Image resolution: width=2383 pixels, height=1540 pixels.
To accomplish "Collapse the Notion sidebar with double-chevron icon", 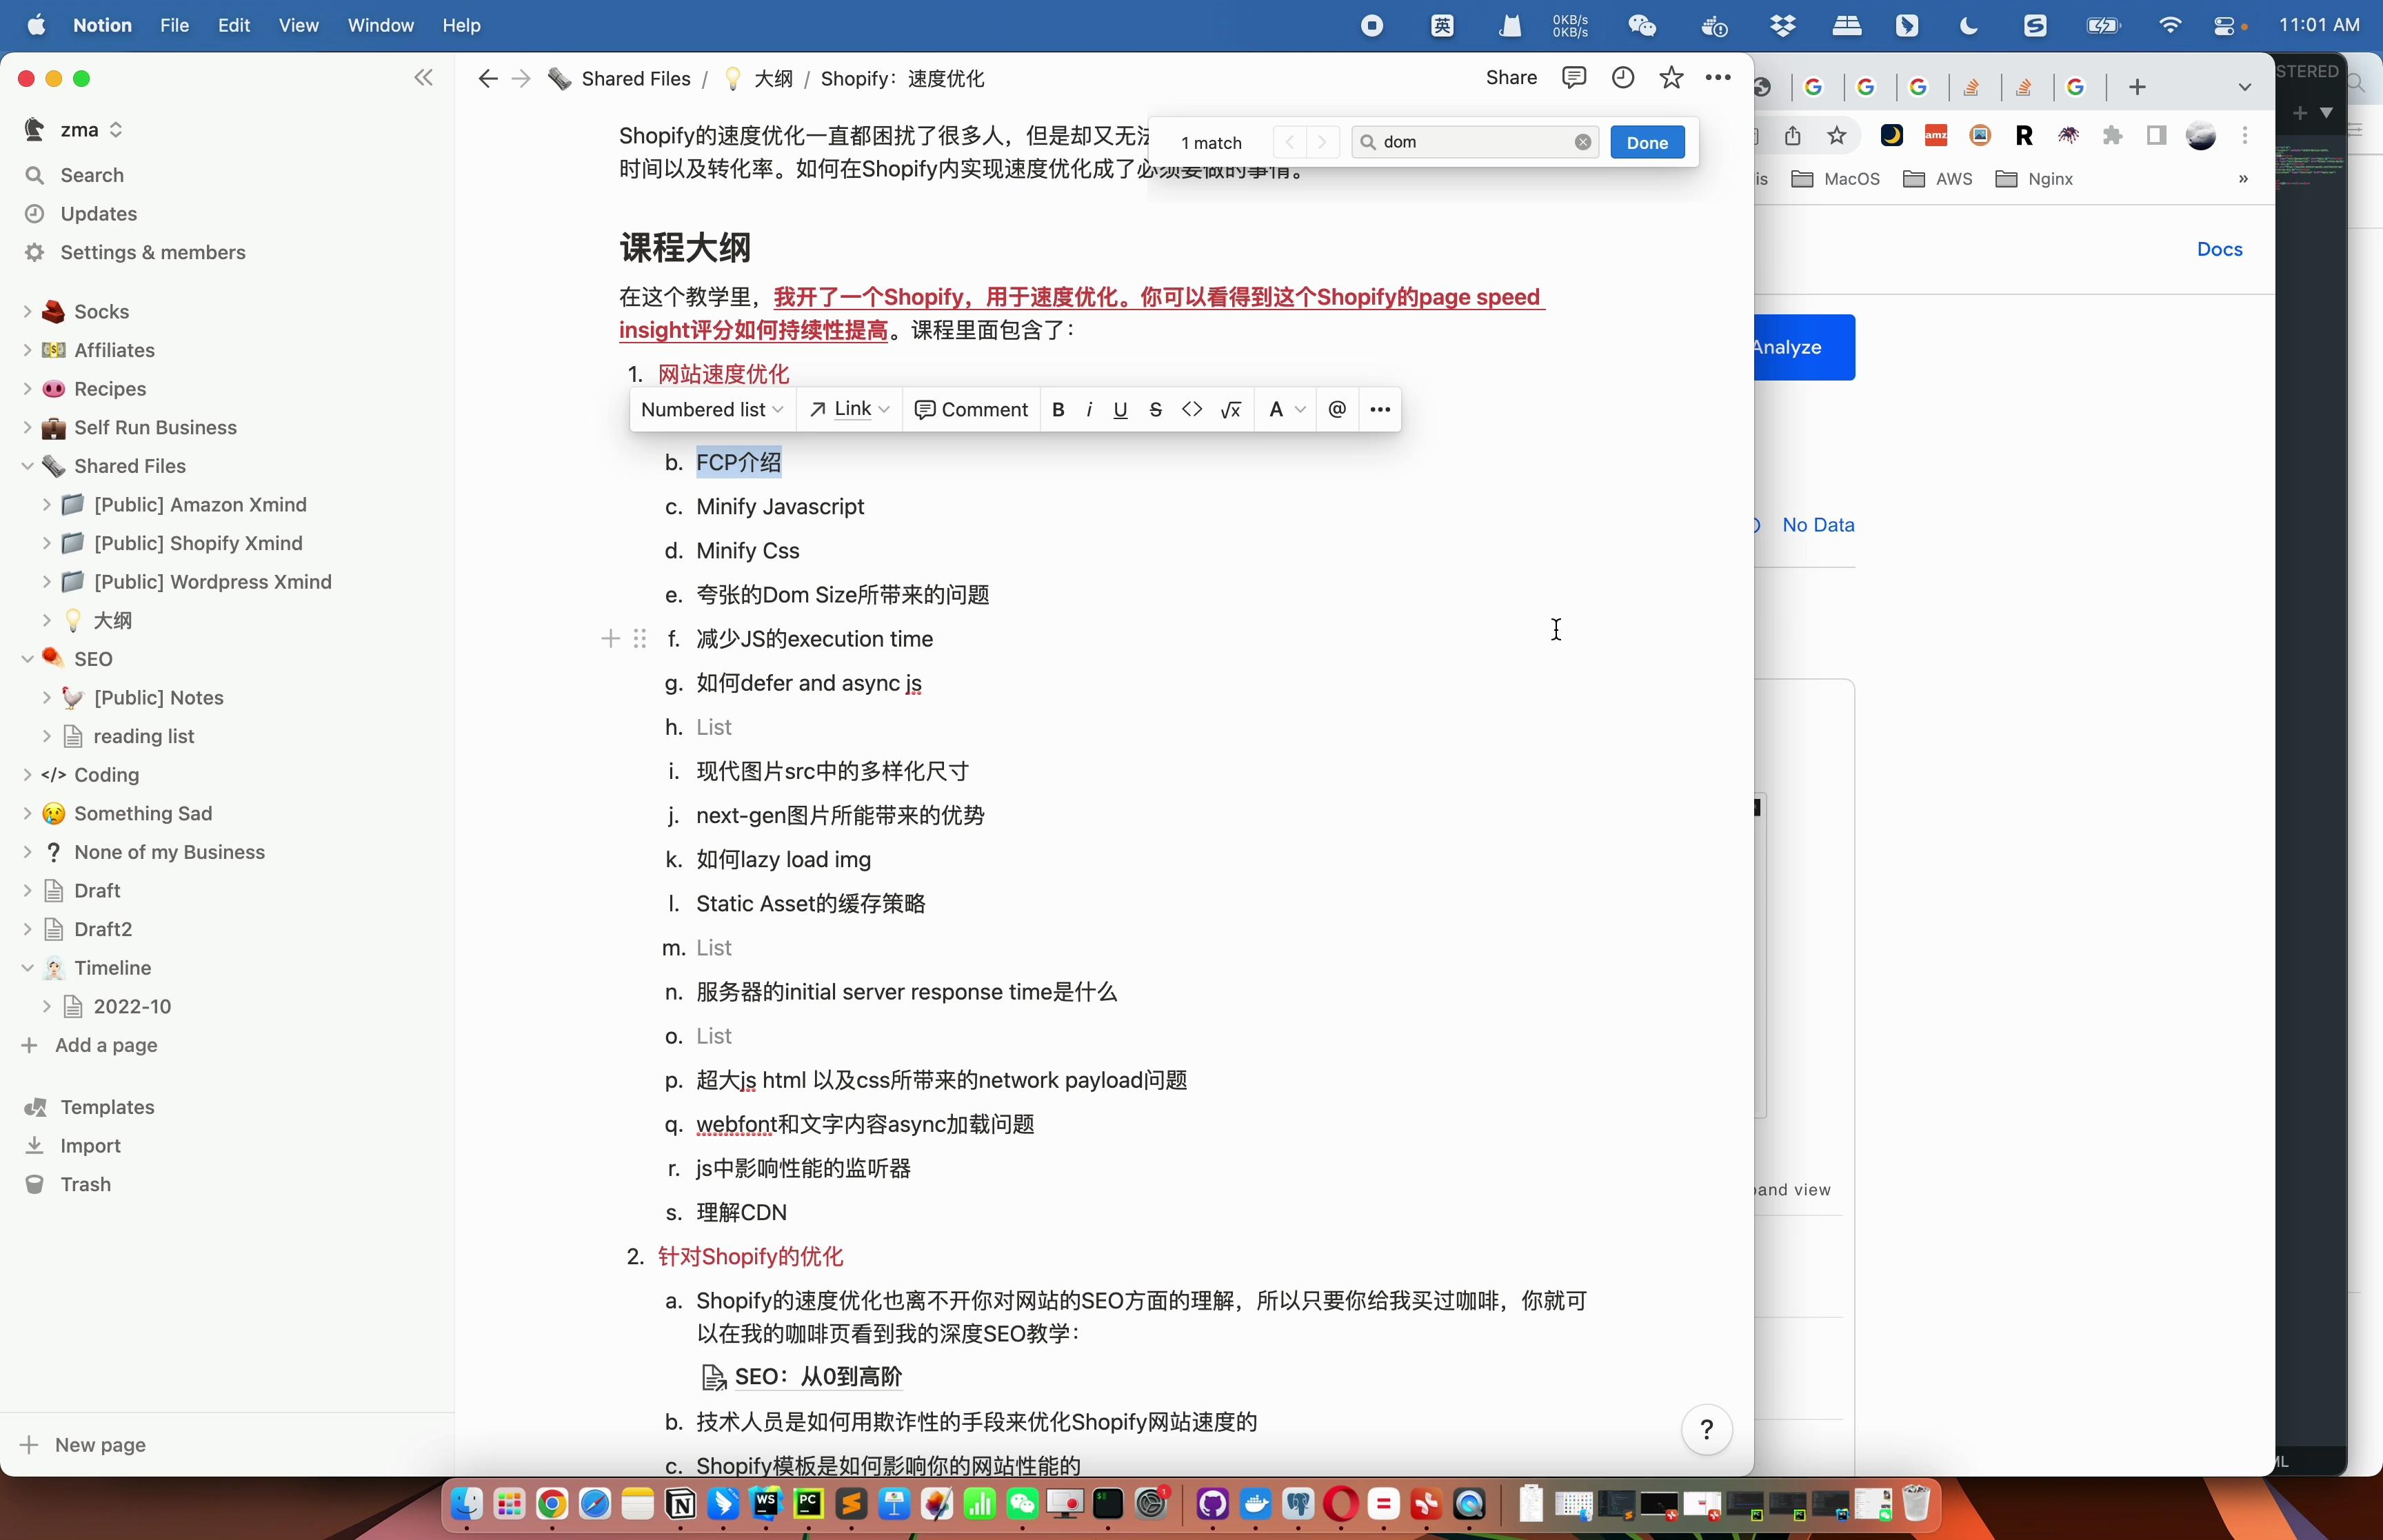I will pos(424,78).
